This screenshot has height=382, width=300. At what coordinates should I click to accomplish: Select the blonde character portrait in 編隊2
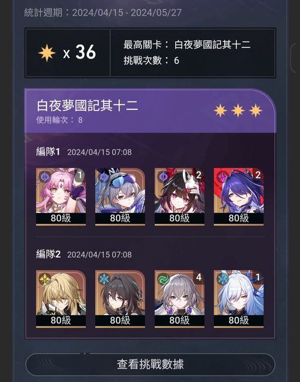tap(61, 298)
